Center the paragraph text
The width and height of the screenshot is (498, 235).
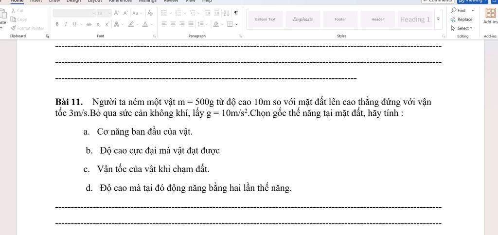click(x=173, y=24)
